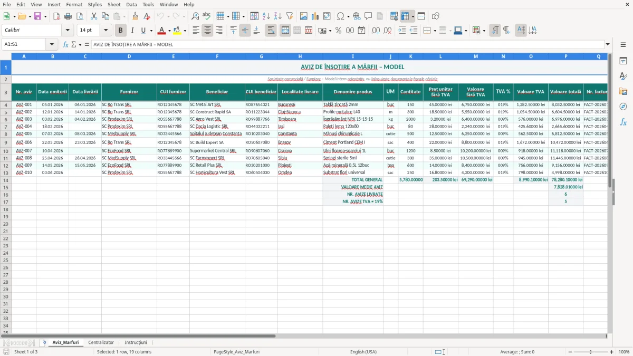
Task: Open the Navigator in the sidebar
Action: point(623,107)
